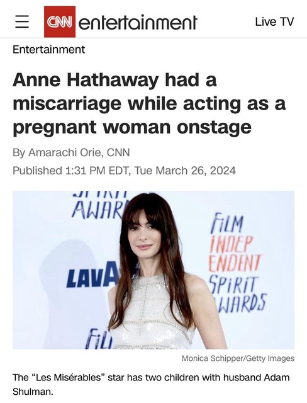Select the Anne Hathaway headline first line
Image resolution: width=307 pixels, height=403 pixels.
click(x=114, y=80)
